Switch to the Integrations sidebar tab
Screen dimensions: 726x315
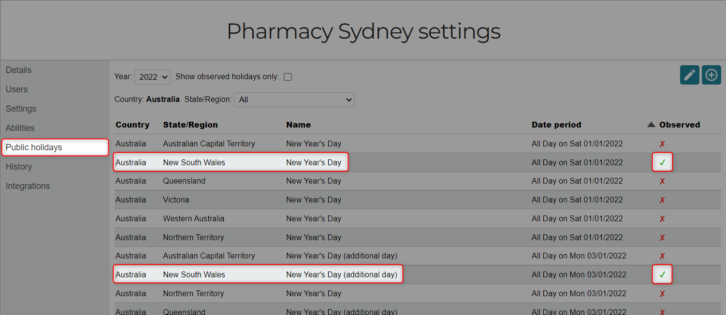point(28,186)
